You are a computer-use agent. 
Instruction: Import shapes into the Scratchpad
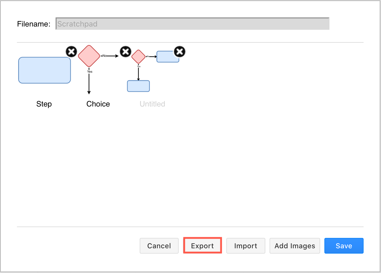point(246,245)
